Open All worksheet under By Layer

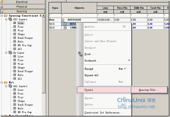click(19, 79)
